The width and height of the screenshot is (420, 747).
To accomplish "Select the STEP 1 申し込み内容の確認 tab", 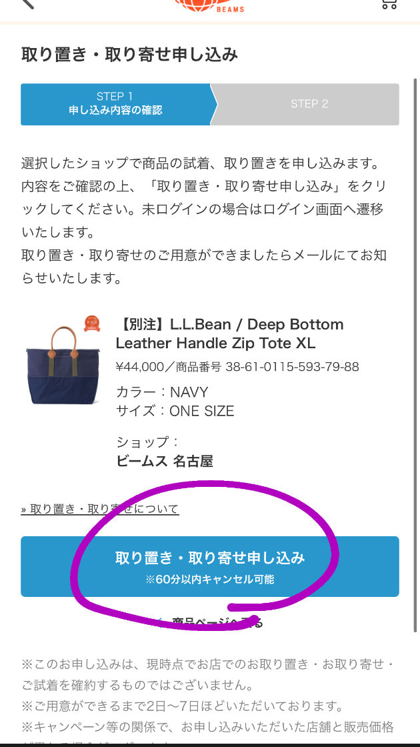I will coord(116,104).
